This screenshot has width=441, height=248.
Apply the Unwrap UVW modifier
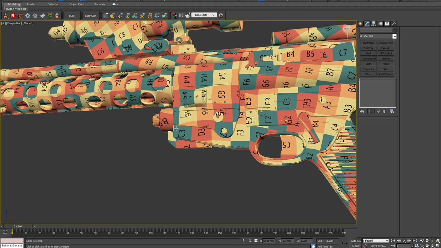(386, 43)
